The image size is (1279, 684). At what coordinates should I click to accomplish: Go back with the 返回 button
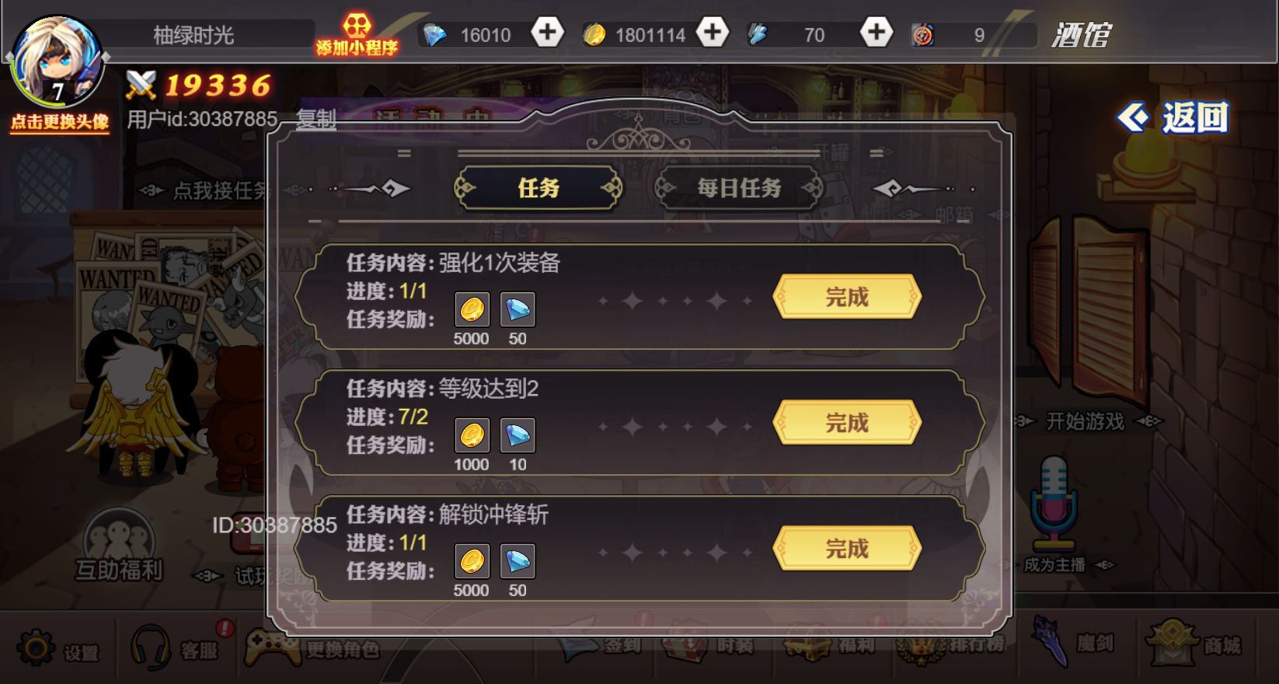[x=1173, y=118]
